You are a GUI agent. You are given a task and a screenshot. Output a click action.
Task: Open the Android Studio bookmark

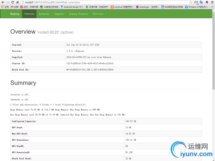click(x=72, y=7)
